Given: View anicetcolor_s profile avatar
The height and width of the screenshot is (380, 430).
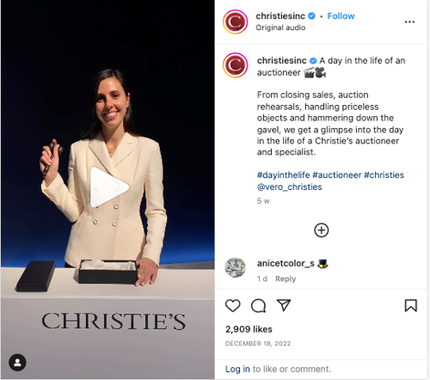Looking at the screenshot, I should (x=235, y=267).
